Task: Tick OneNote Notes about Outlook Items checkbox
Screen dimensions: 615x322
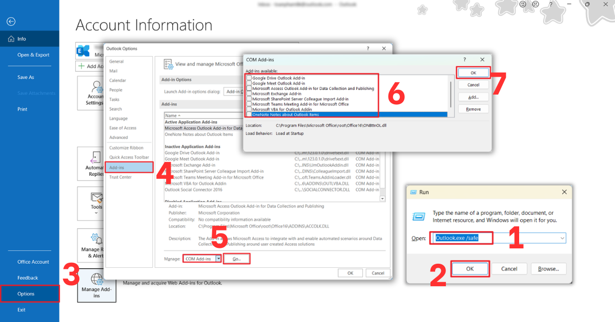Action: pyautogui.click(x=249, y=114)
